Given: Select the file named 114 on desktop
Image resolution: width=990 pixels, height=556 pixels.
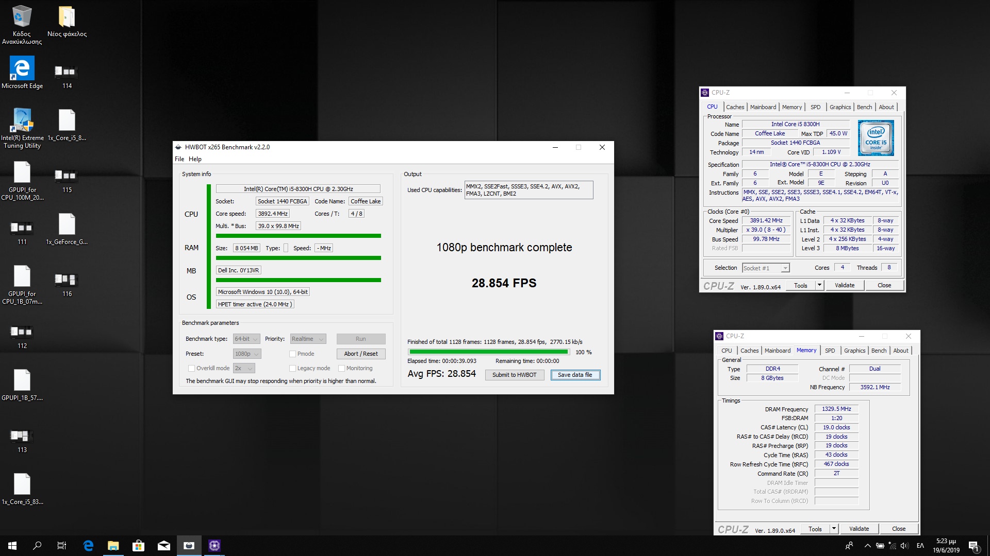Looking at the screenshot, I should (67, 76).
